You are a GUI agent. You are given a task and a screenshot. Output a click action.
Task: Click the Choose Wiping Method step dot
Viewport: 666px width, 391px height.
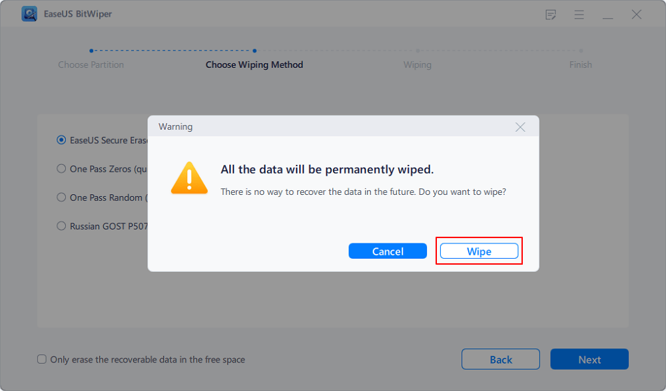pos(254,50)
